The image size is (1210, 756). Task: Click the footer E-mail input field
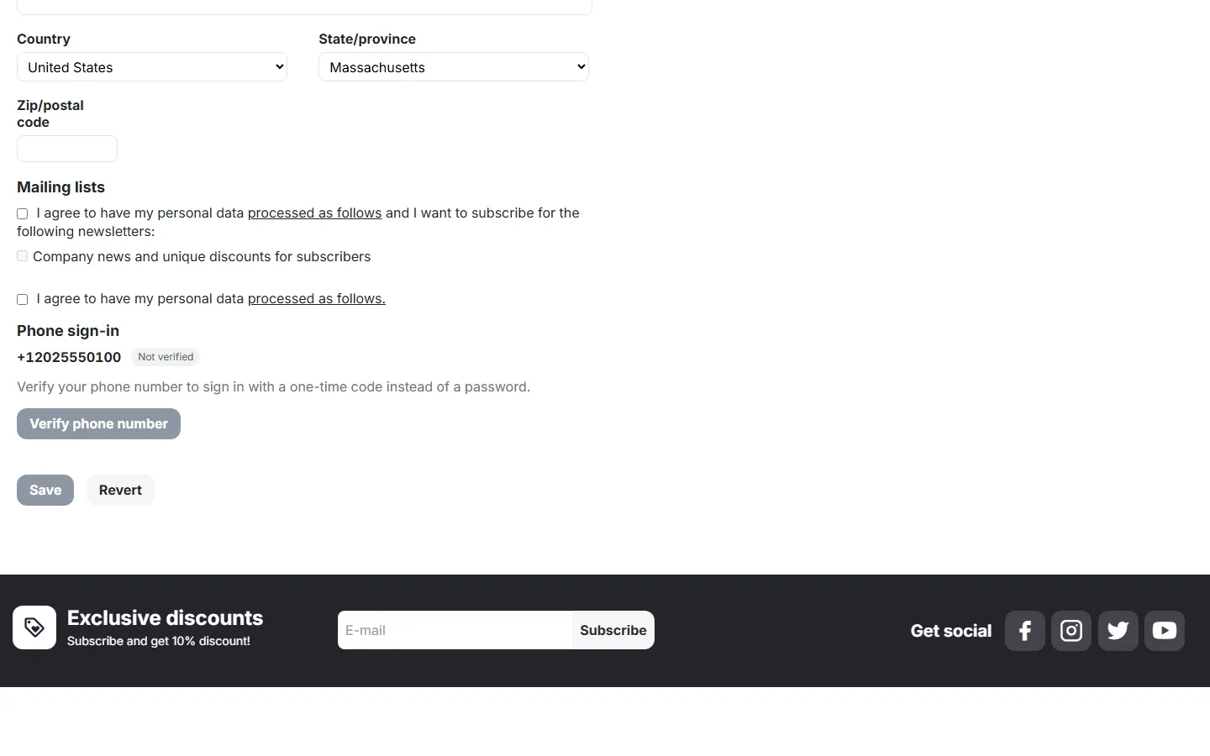pyautogui.click(x=455, y=630)
